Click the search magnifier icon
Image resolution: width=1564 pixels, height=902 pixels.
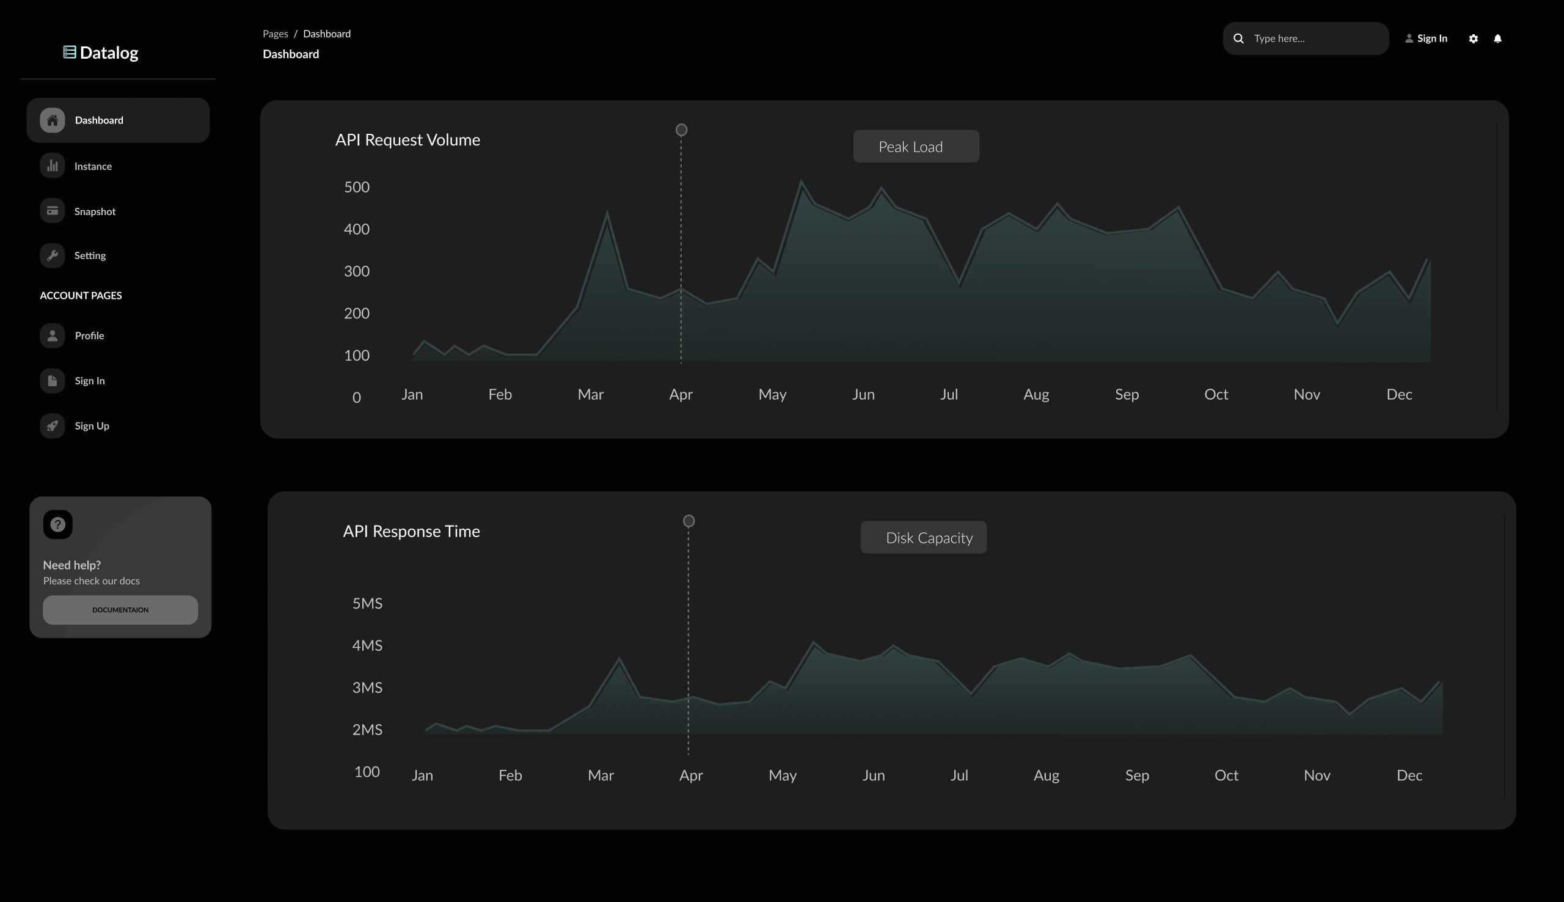coord(1238,38)
